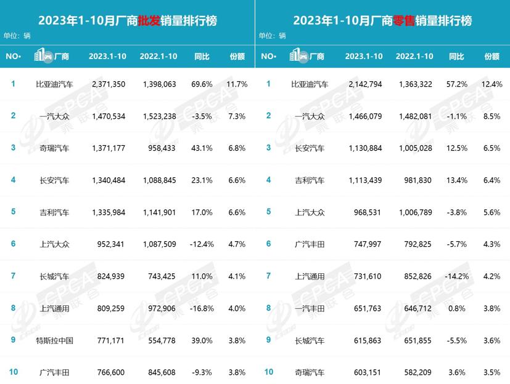Select the value 824,939
This screenshot has width=510, height=384.
(110, 276)
